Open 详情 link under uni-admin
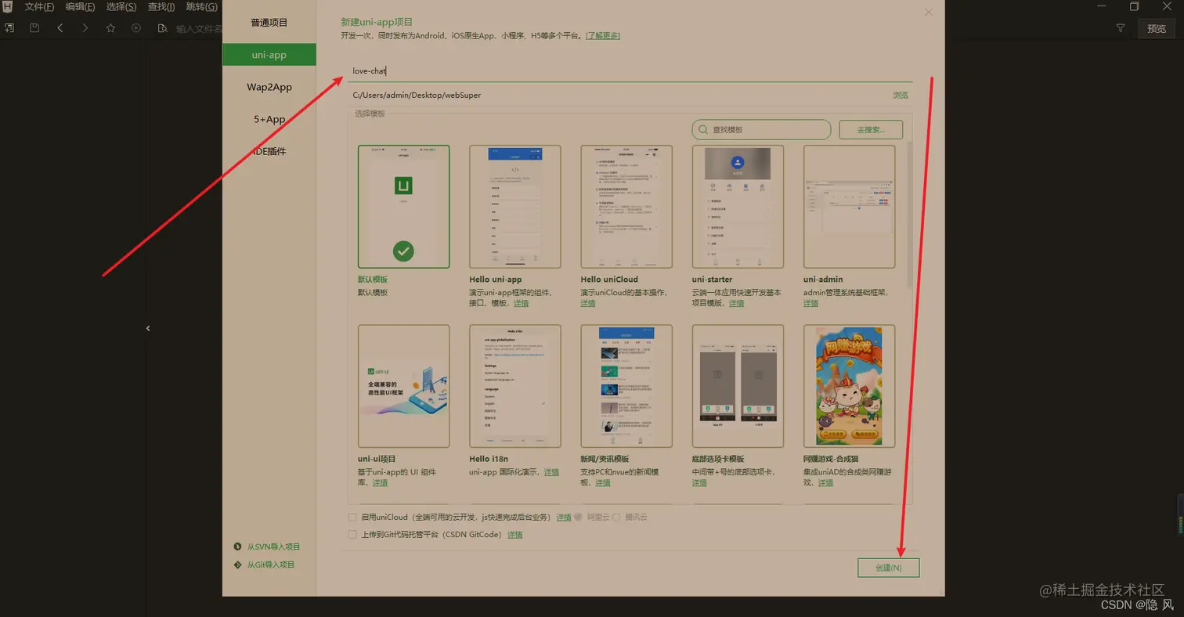 click(810, 303)
